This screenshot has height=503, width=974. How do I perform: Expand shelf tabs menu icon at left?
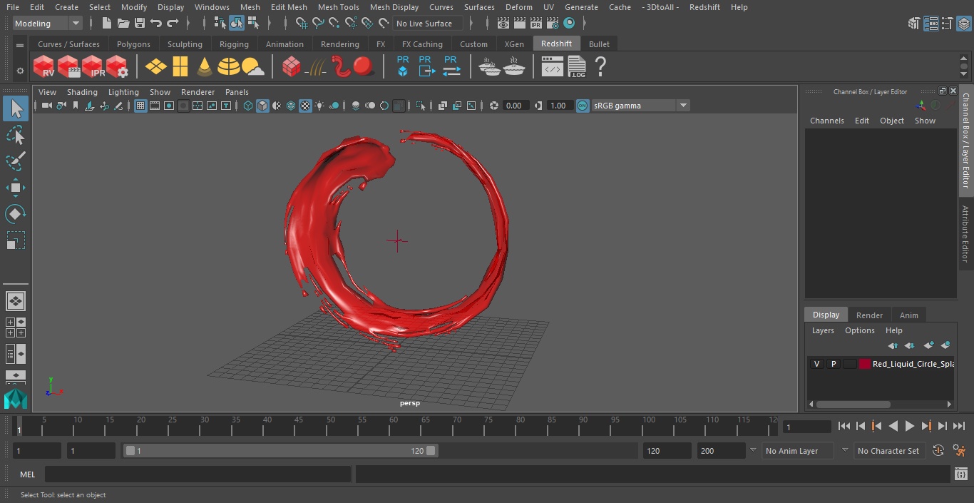pos(20,45)
